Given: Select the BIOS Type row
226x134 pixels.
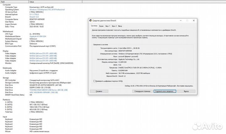Looking at the screenshot, I should (x=21, y=44).
